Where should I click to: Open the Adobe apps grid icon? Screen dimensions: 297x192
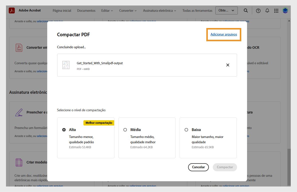coord(276,10)
